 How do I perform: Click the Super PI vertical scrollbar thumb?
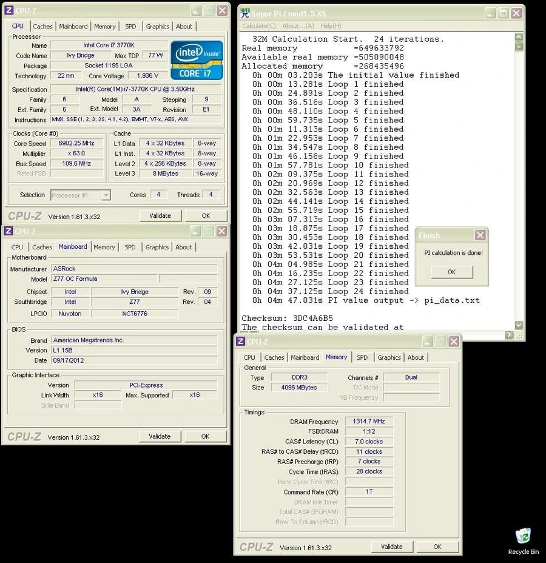tap(519, 46)
